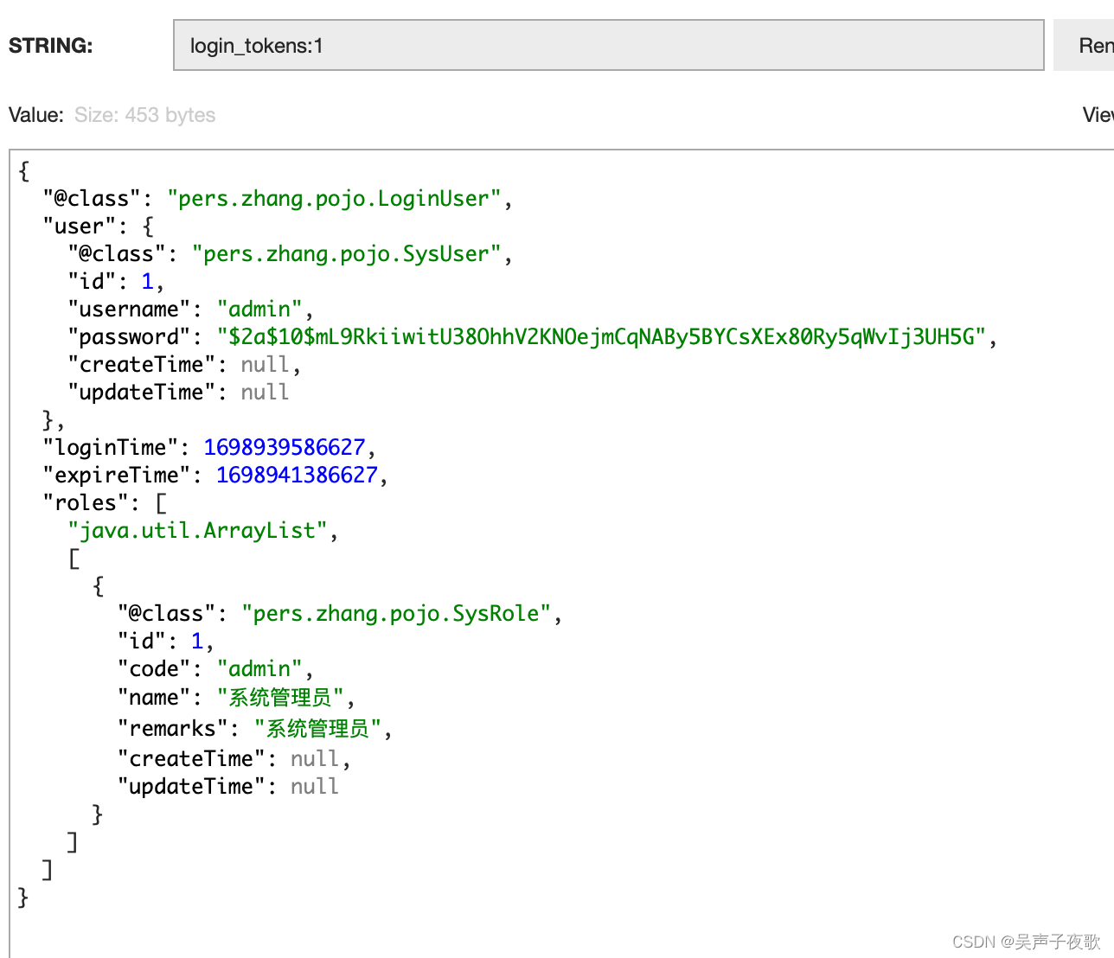Click the loginTime value 1698939586627
Screen dimensions: 1114x958
tap(285, 448)
